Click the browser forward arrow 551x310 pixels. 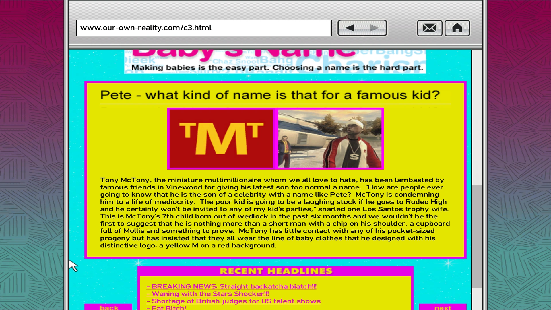click(375, 28)
